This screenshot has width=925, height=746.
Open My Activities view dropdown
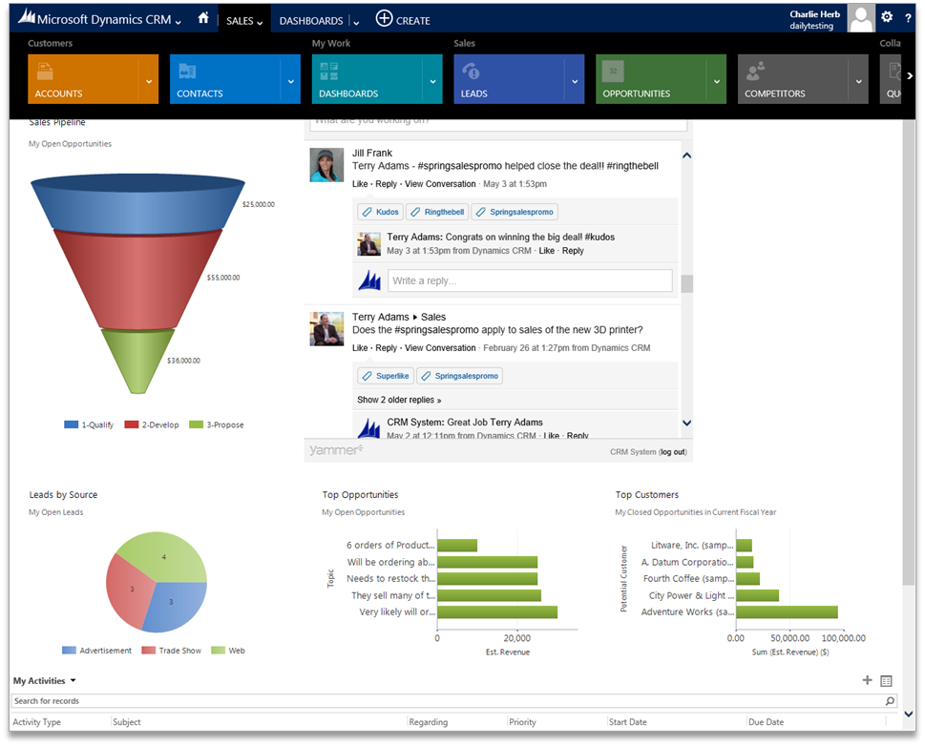[74, 680]
